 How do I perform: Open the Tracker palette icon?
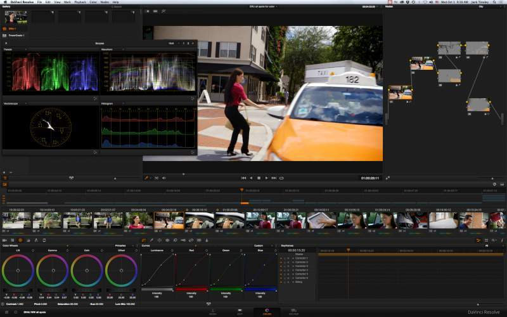(167, 240)
